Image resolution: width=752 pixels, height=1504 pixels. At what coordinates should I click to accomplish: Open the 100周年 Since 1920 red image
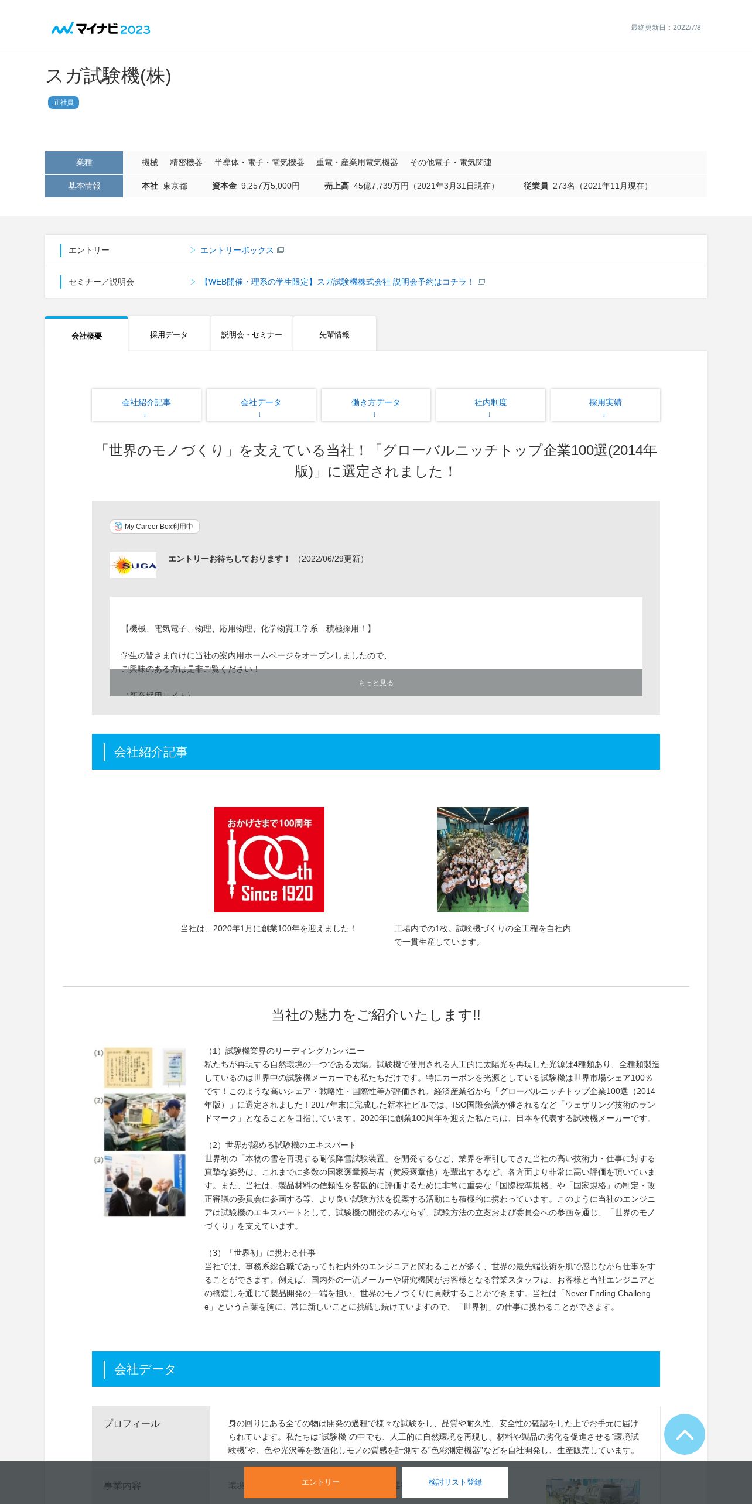[x=269, y=859]
